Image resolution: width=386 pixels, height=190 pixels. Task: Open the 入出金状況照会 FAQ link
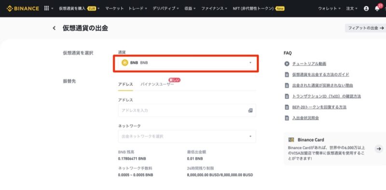(x=305, y=118)
